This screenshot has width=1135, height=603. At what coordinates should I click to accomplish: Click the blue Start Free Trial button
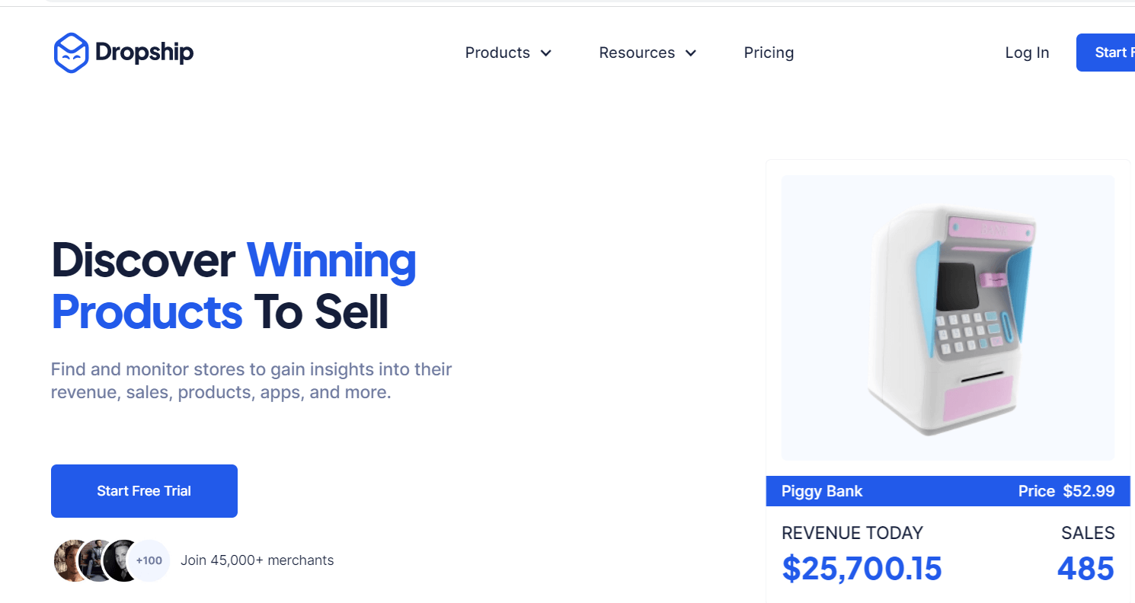[143, 490]
